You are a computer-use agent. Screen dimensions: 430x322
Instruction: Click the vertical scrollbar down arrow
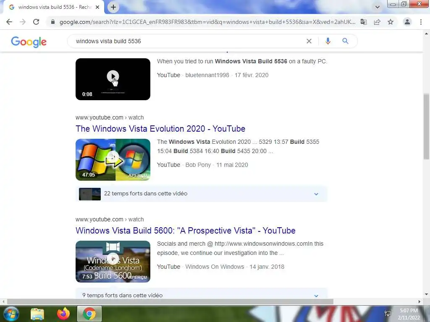pos(426,295)
